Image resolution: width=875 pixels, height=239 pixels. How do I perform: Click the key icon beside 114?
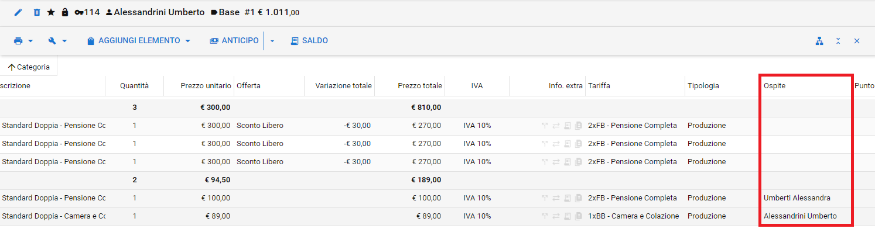tap(79, 12)
